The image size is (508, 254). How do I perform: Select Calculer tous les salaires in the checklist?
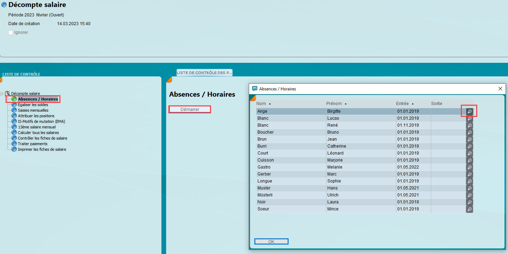(39, 133)
